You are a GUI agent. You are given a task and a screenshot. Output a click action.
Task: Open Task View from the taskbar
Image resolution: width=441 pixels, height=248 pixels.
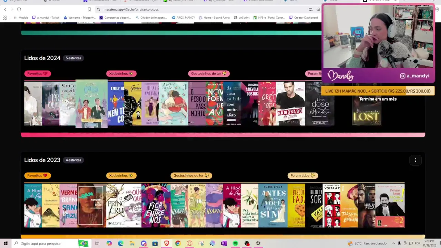coord(98,243)
